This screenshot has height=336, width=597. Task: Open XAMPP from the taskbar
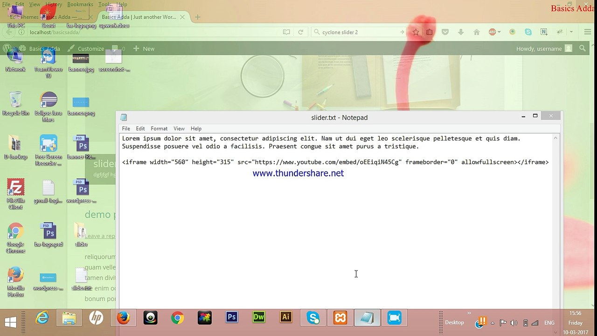340,318
